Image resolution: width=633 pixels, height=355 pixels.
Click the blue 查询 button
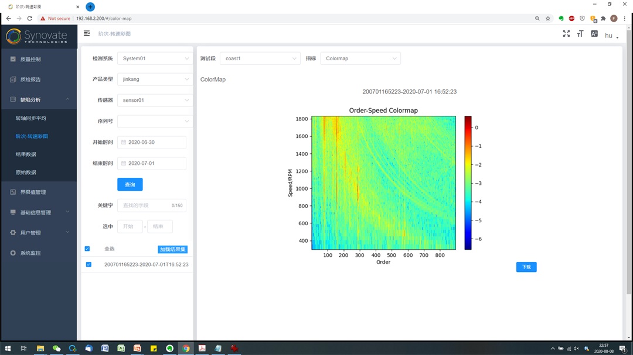(130, 185)
